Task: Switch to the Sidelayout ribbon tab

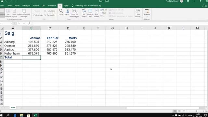Action: point(26,6)
